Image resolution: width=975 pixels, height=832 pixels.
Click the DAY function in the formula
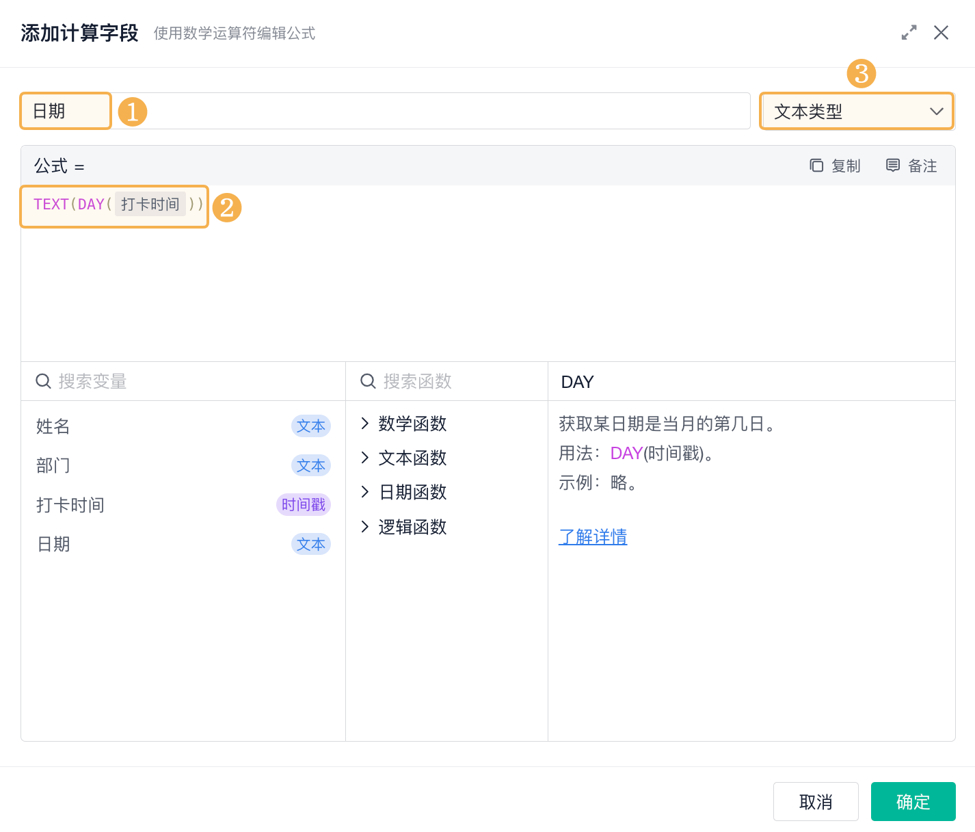coord(91,204)
